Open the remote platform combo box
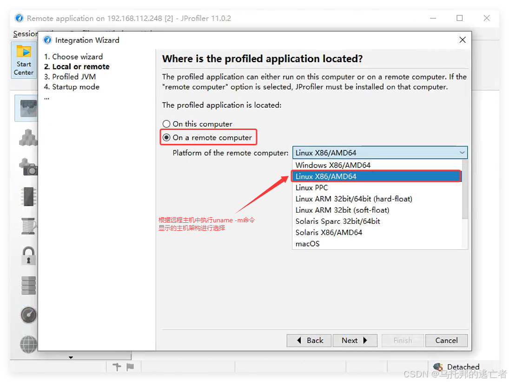Image resolution: width=509 pixels, height=382 pixels. point(380,153)
